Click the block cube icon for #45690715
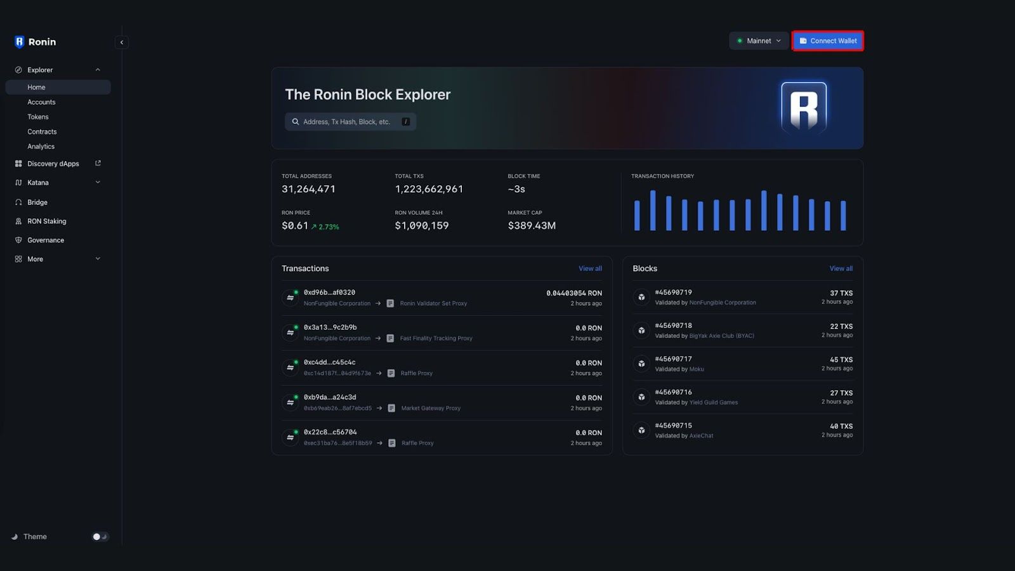The height and width of the screenshot is (571, 1015). coord(641,430)
